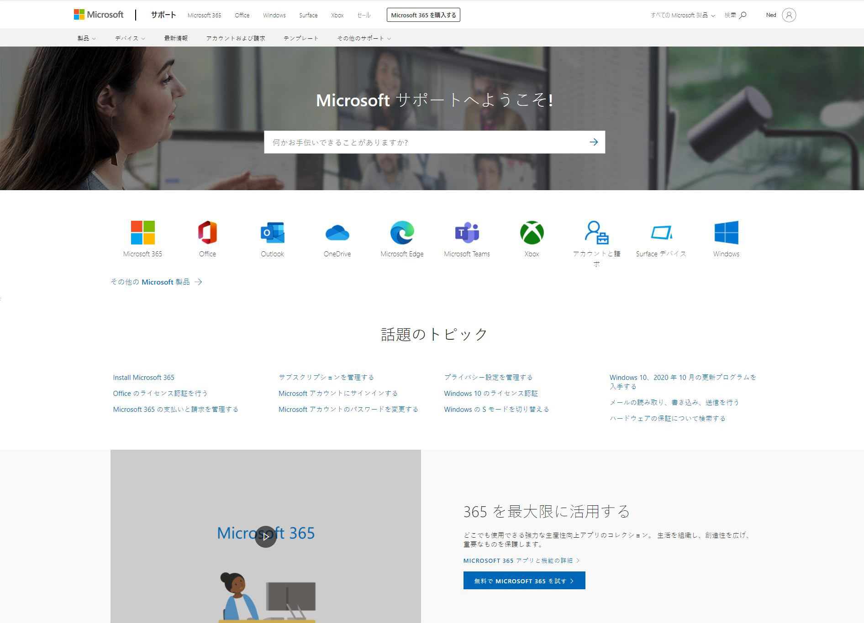Click Microsoft 365 を購入する button
The image size is (864, 623).
pos(423,15)
